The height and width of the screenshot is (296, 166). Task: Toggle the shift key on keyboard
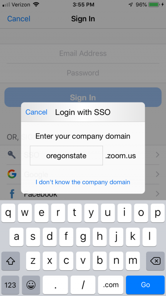[10, 261]
